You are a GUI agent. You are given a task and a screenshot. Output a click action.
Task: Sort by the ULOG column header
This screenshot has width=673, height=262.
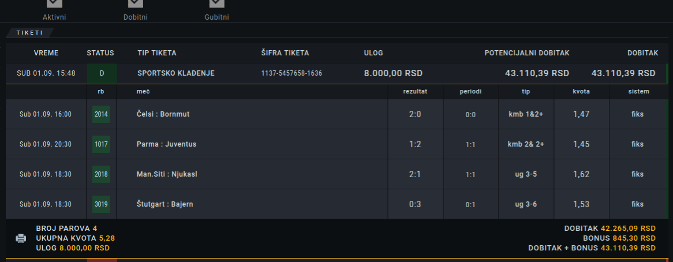(x=373, y=53)
